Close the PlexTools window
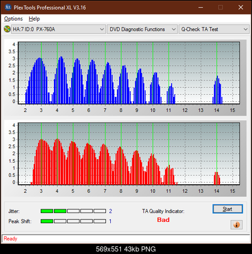Screen dimensions: 252x254 coord(241,8)
